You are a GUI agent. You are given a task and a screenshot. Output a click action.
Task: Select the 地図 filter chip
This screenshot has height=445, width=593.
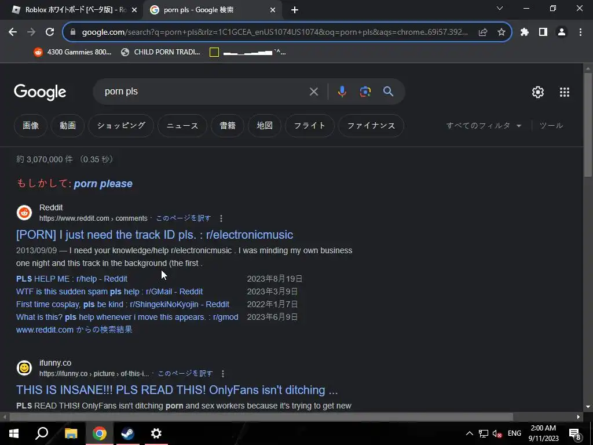point(265,126)
